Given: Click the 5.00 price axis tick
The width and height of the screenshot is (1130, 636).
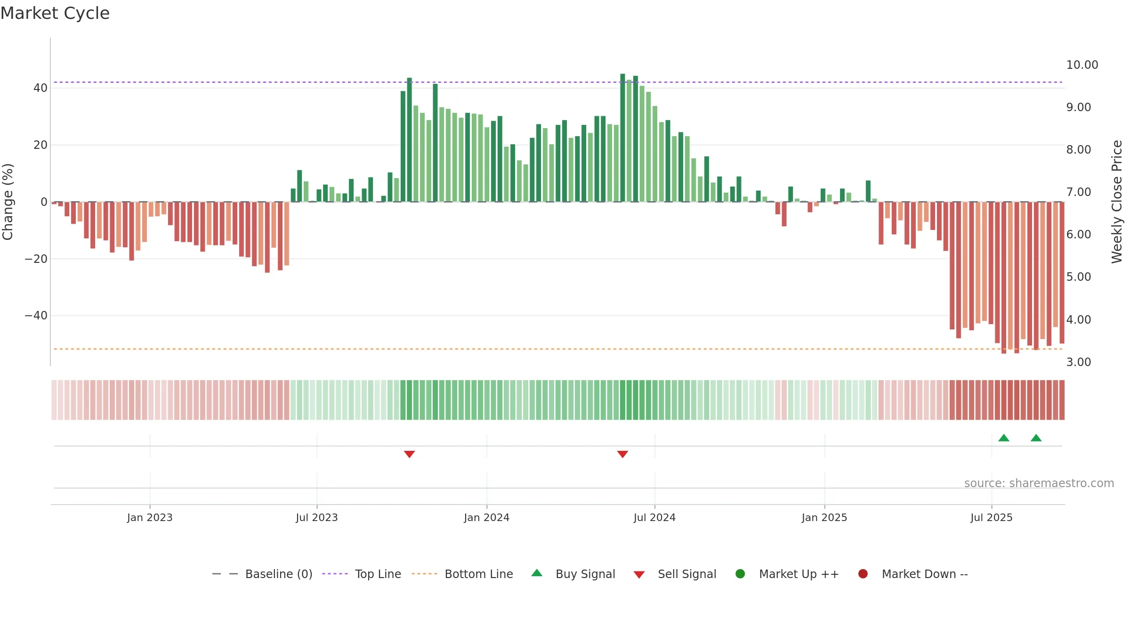Looking at the screenshot, I should pyautogui.click(x=1079, y=277).
